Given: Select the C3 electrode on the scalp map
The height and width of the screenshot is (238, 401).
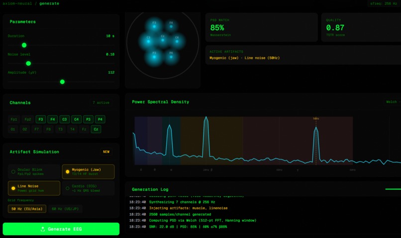Looking at the screenshot, I should (x=148, y=41).
